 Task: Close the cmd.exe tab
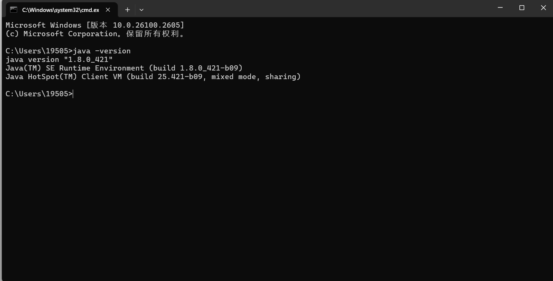[108, 10]
